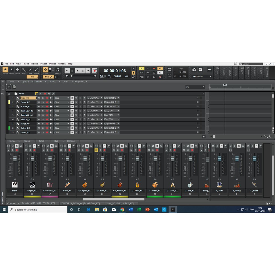Expand Clips dropdown on Kick_KC track
Screen dimensions: 275x275
(68, 98)
